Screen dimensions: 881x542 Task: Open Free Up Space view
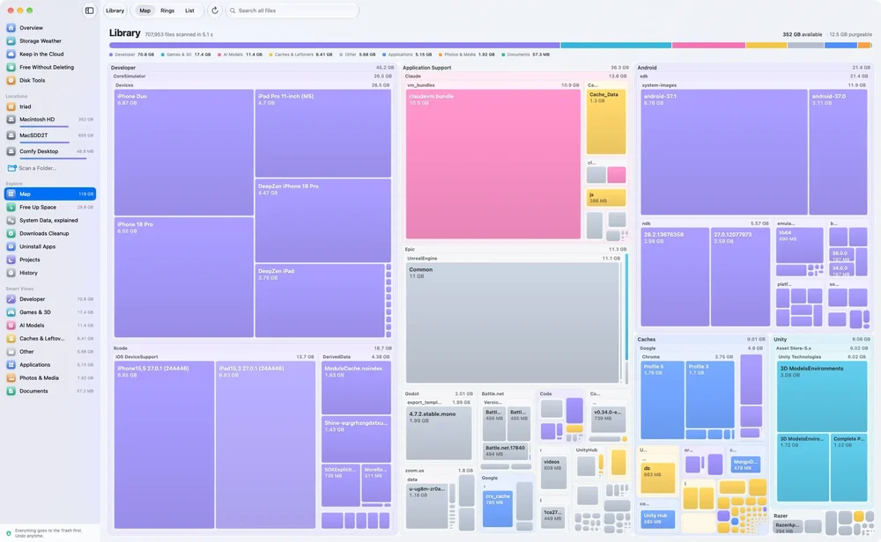50,207
